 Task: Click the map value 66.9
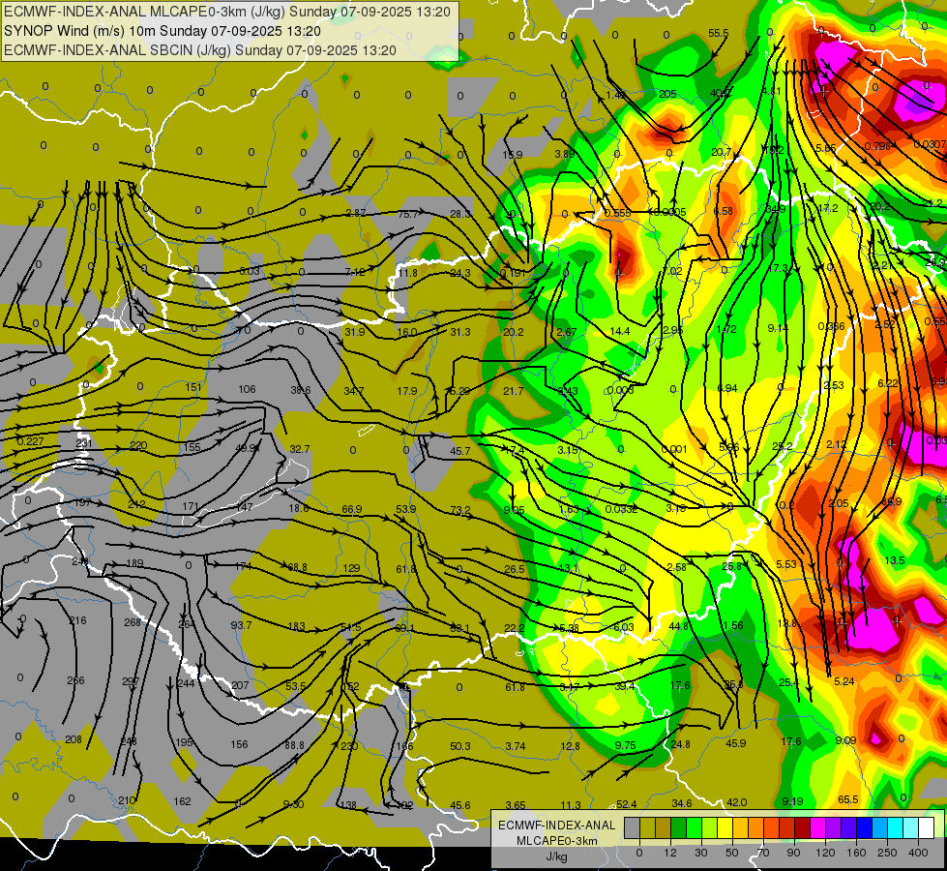pyautogui.click(x=352, y=509)
